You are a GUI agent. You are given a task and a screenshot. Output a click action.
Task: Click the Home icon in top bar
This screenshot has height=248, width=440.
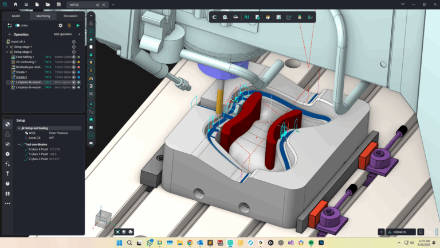(15, 5)
